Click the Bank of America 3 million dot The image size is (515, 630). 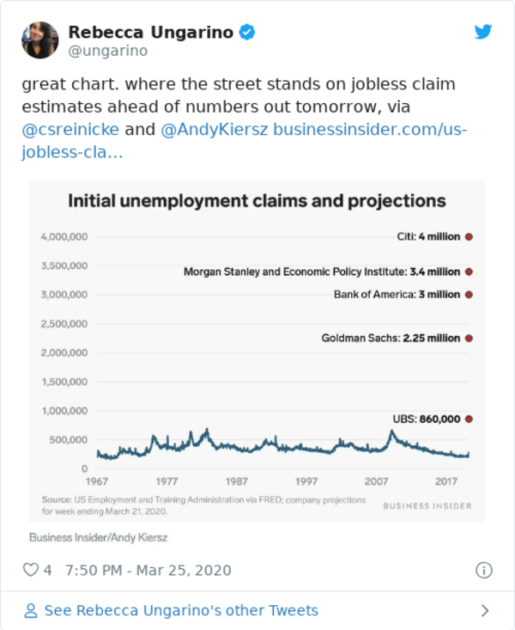coord(469,295)
